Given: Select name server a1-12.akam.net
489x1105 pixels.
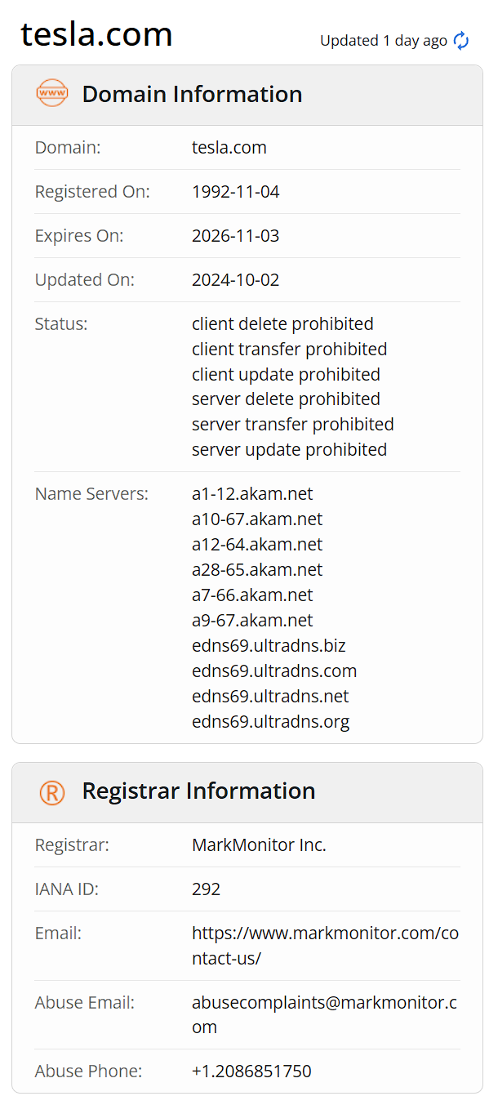Looking at the screenshot, I should click(x=252, y=494).
